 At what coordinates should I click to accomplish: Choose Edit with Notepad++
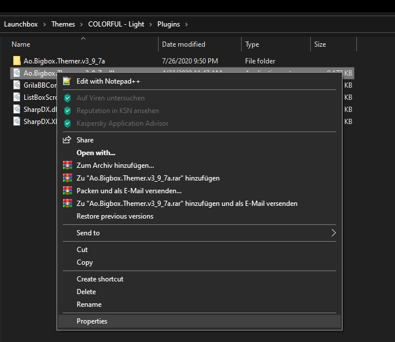pyautogui.click(x=200, y=81)
